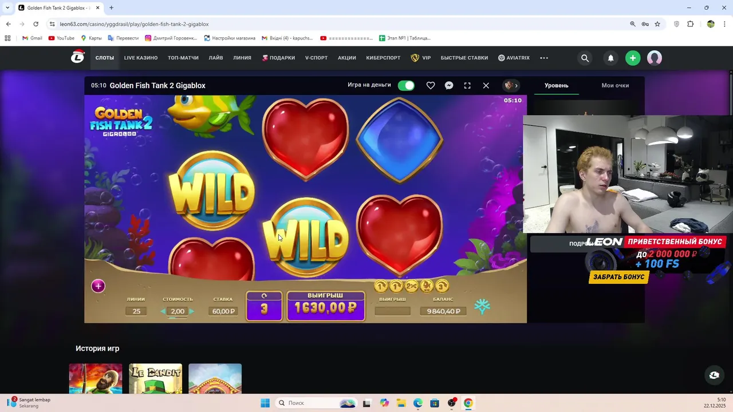Open the support chat floating button
733x412 pixels.
[x=714, y=375]
